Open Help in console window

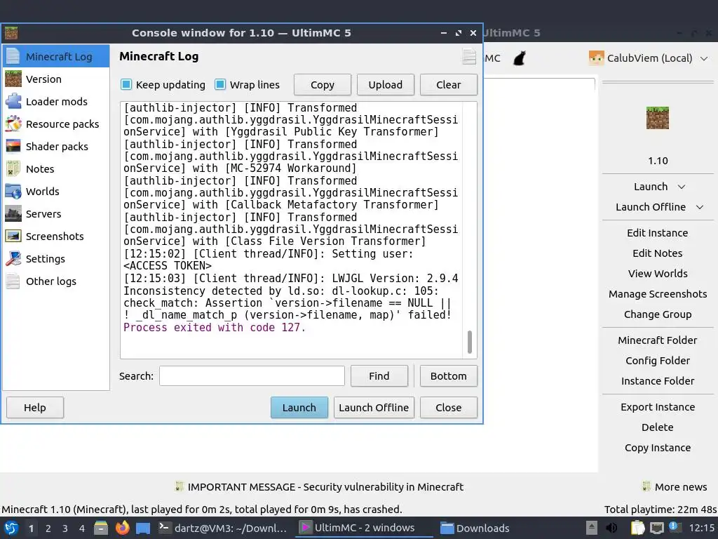click(35, 408)
